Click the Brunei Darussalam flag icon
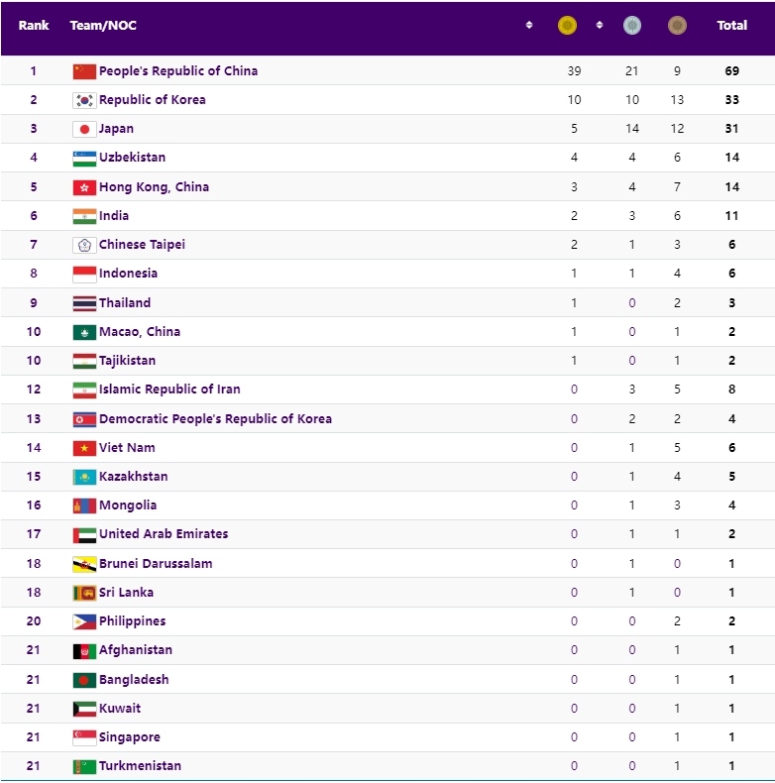Screen dimensions: 775x783 (x=84, y=564)
